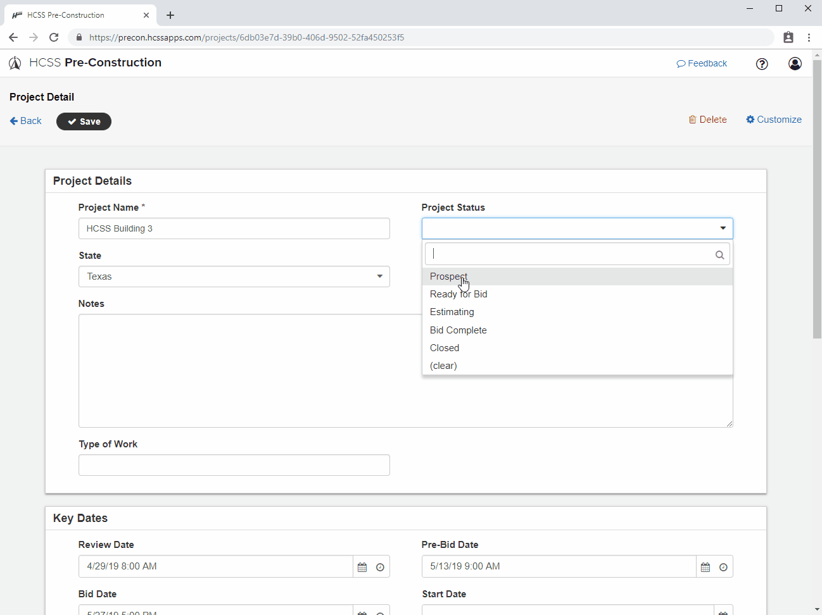Click the magnifier in the status search box
Screen dimensions: 822x615
click(719, 254)
